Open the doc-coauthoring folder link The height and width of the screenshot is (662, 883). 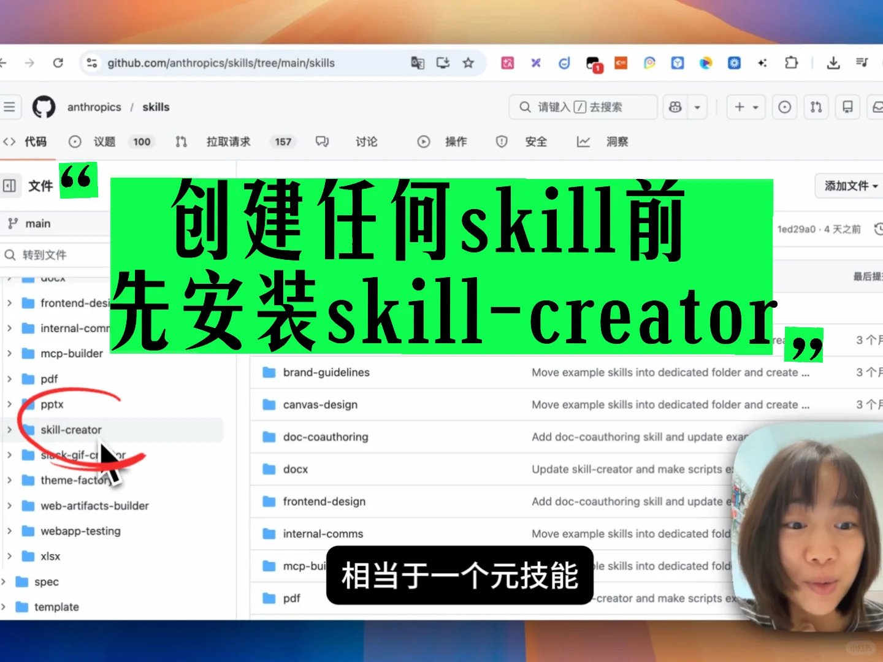pos(326,437)
